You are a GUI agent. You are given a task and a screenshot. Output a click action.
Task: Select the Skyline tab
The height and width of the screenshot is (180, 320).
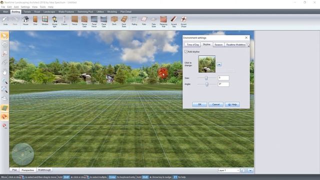206,44
